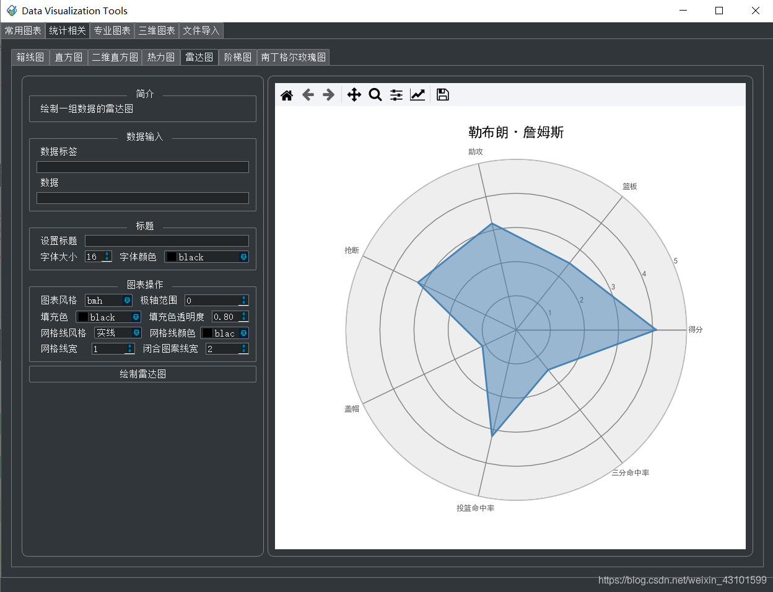Switch to the 统计相关 tab

[x=68, y=30]
